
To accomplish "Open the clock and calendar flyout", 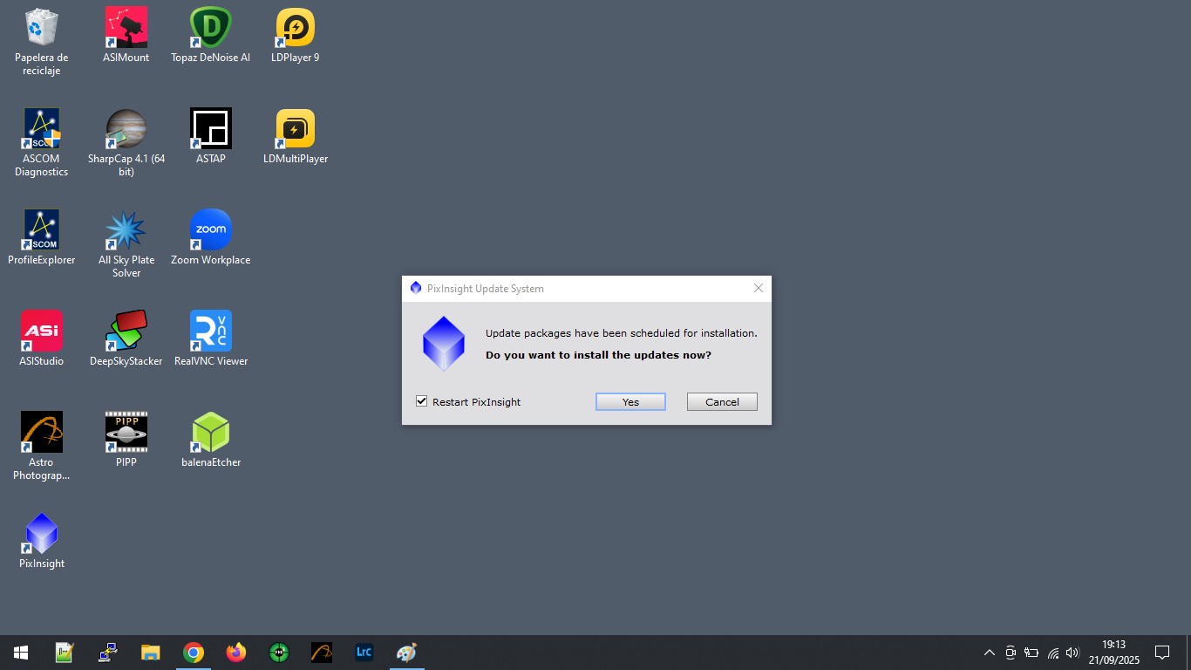I will [x=1113, y=652].
